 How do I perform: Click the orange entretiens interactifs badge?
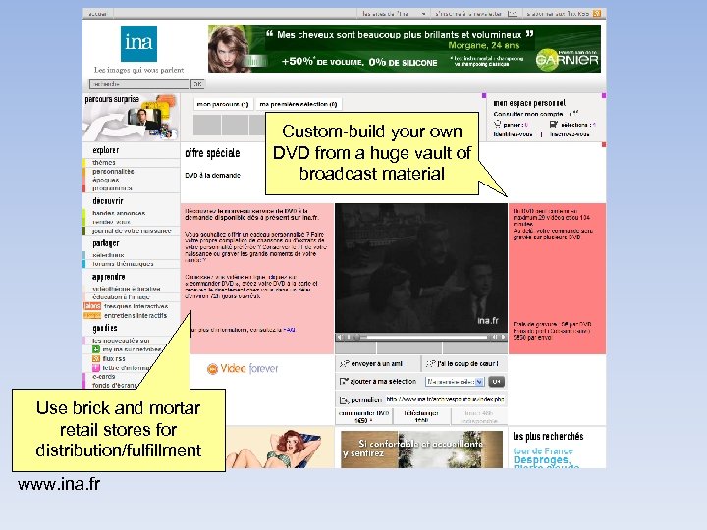click(x=92, y=315)
